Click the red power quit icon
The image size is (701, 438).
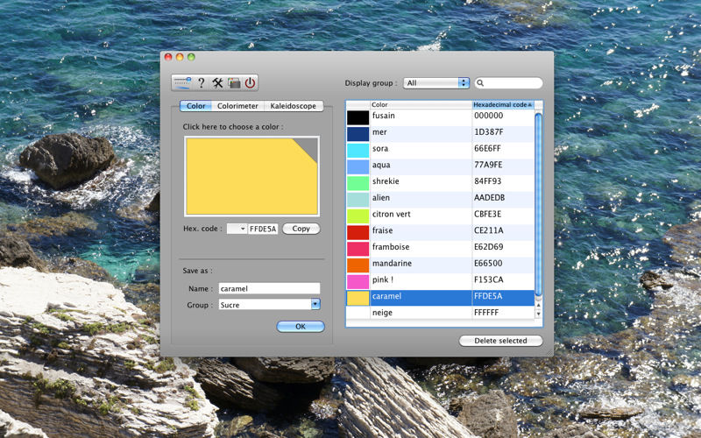(x=250, y=82)
